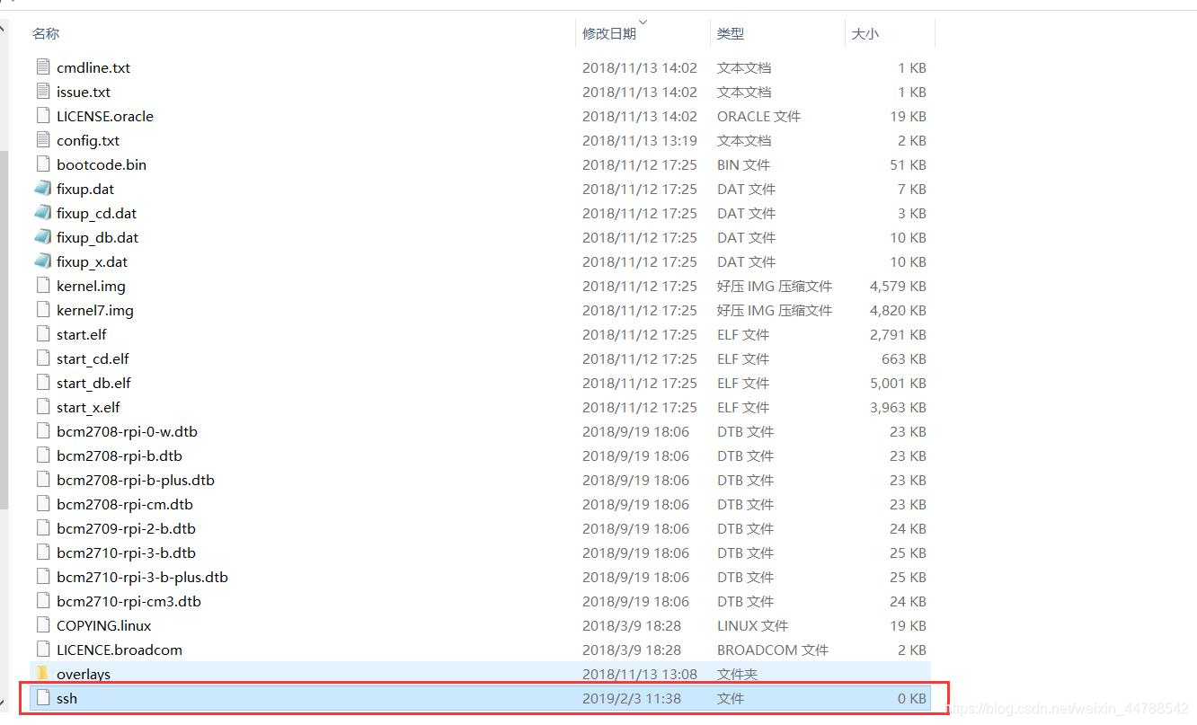Click the bootcode.bin file icon
This screenshot has width=1197, height=725.
coord(43,164)
